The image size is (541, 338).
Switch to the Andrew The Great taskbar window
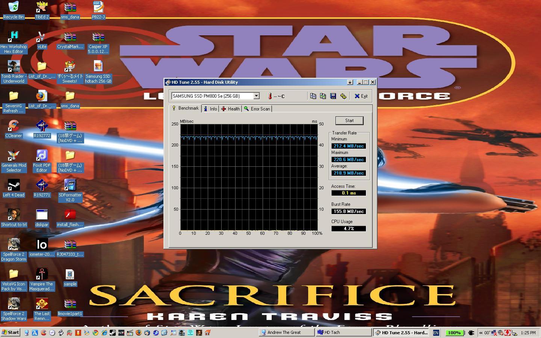coord(287,332)
